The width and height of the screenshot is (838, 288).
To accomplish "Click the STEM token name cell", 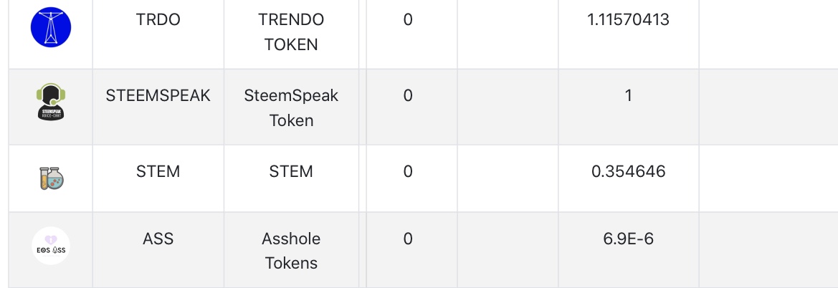I will click(x=291, y=172).
